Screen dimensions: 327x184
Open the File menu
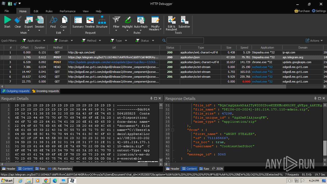(x=7, y=11)
